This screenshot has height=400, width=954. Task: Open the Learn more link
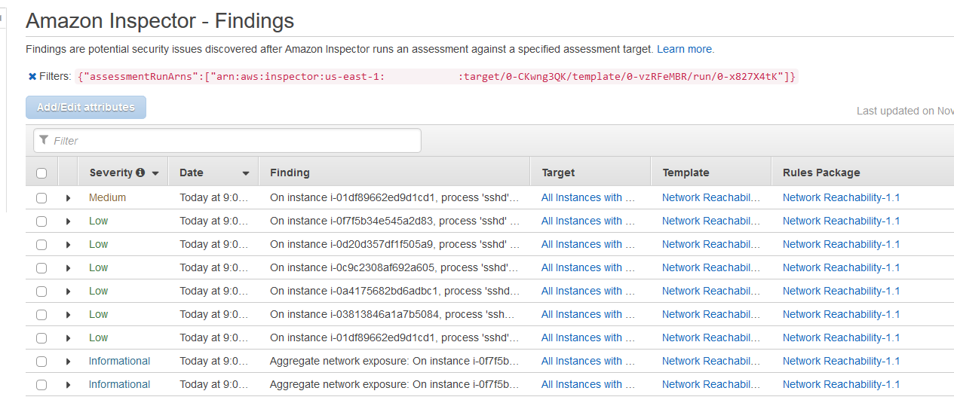(684, 49)
